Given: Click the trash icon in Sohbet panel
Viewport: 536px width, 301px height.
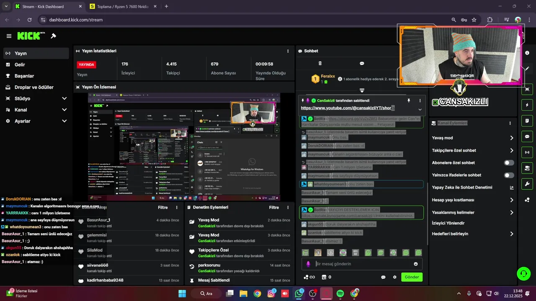Looking at the screenshot, I should tap(320, 64).
